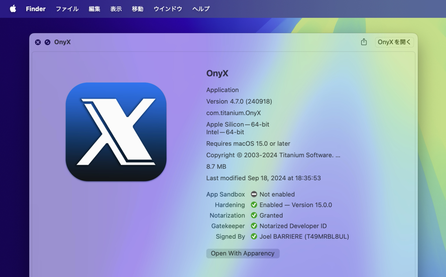Click the Intel — 64-bit line
Viewport: 446px width, 277px height.
(225, 132)
